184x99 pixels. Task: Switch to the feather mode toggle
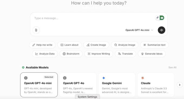point(157,18)
